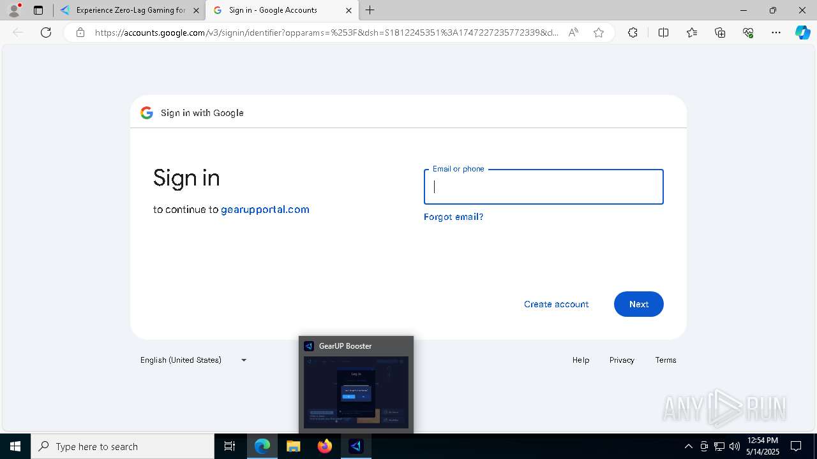Open Browser essentials heart icon
This screenshot has height=459, width=817.
748,33
